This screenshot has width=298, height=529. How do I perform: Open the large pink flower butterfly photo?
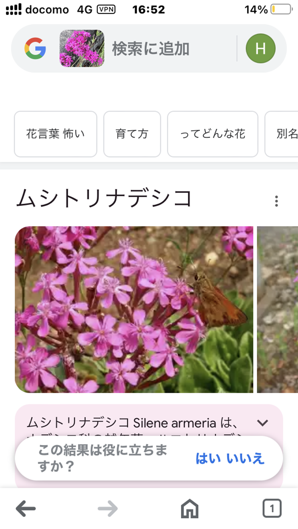click(134, 309)
